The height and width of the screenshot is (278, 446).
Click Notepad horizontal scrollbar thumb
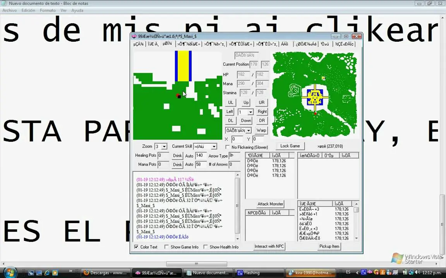pos(196,264)
